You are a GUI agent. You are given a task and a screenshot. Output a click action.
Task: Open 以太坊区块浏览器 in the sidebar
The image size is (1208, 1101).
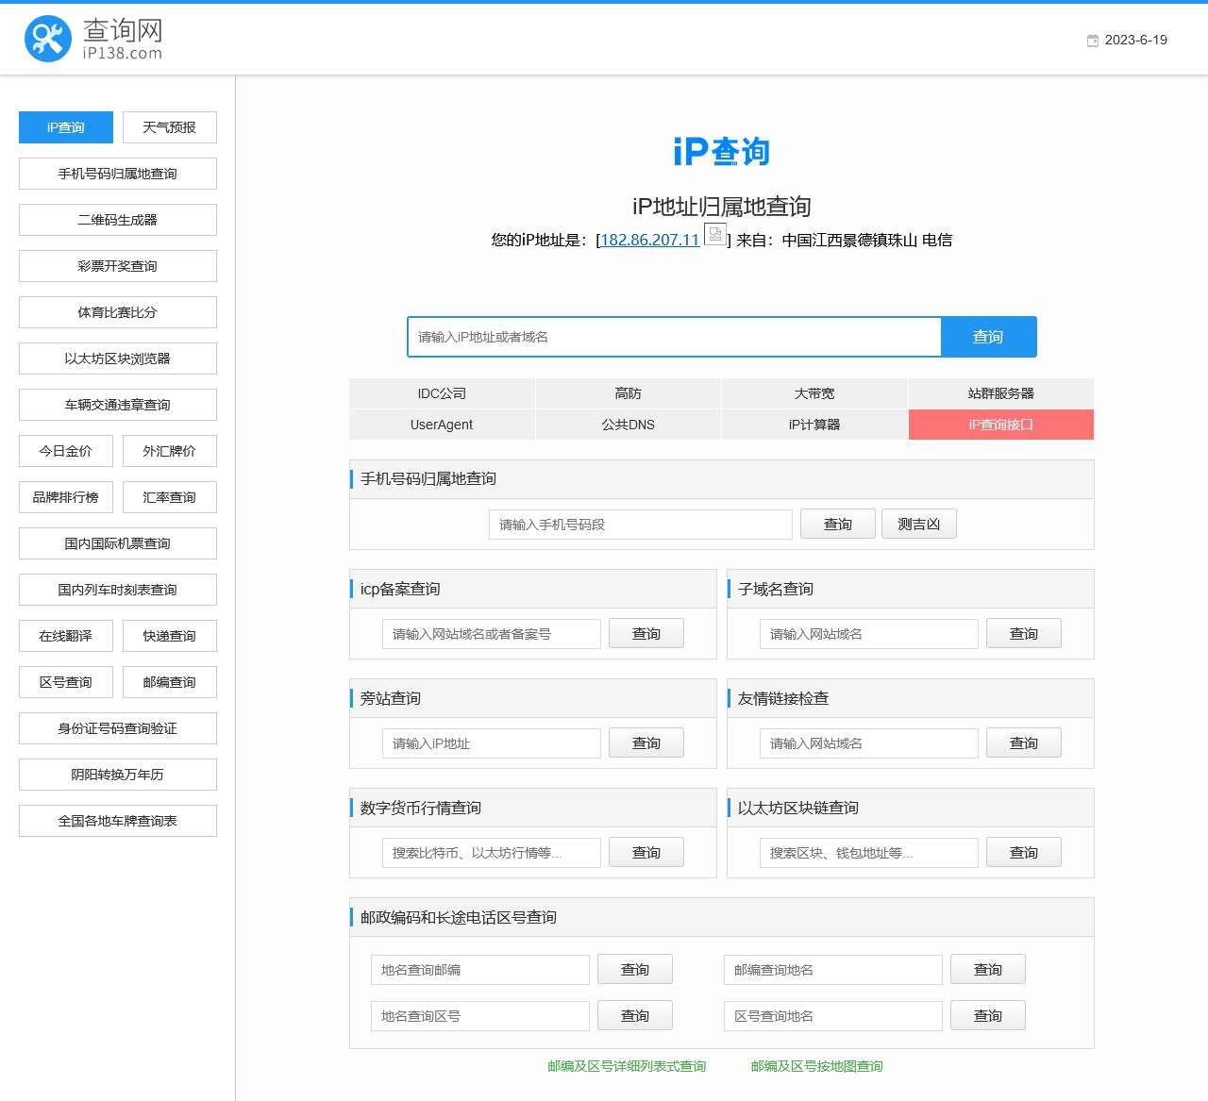[x=118, y=359]
